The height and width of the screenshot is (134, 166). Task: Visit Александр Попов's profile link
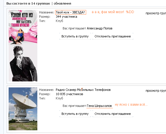tap(100, 28)
